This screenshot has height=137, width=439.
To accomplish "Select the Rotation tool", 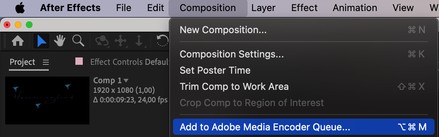I will [162, 41].
